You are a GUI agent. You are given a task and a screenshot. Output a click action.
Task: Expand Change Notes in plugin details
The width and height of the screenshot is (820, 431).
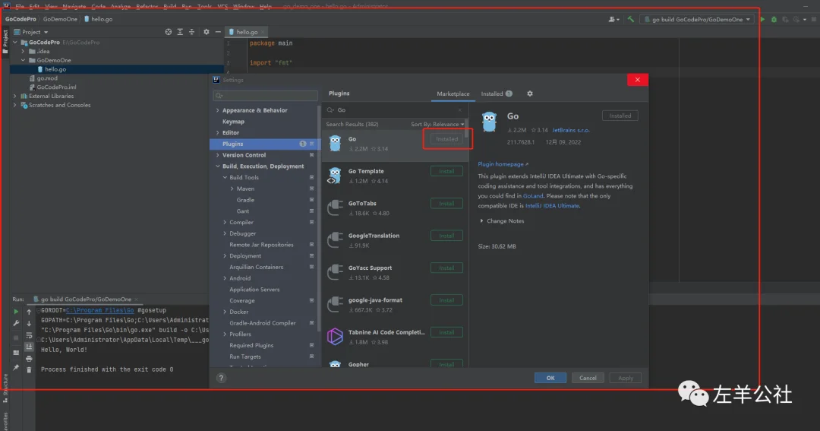pyautogui.click(x=481, y=221)
